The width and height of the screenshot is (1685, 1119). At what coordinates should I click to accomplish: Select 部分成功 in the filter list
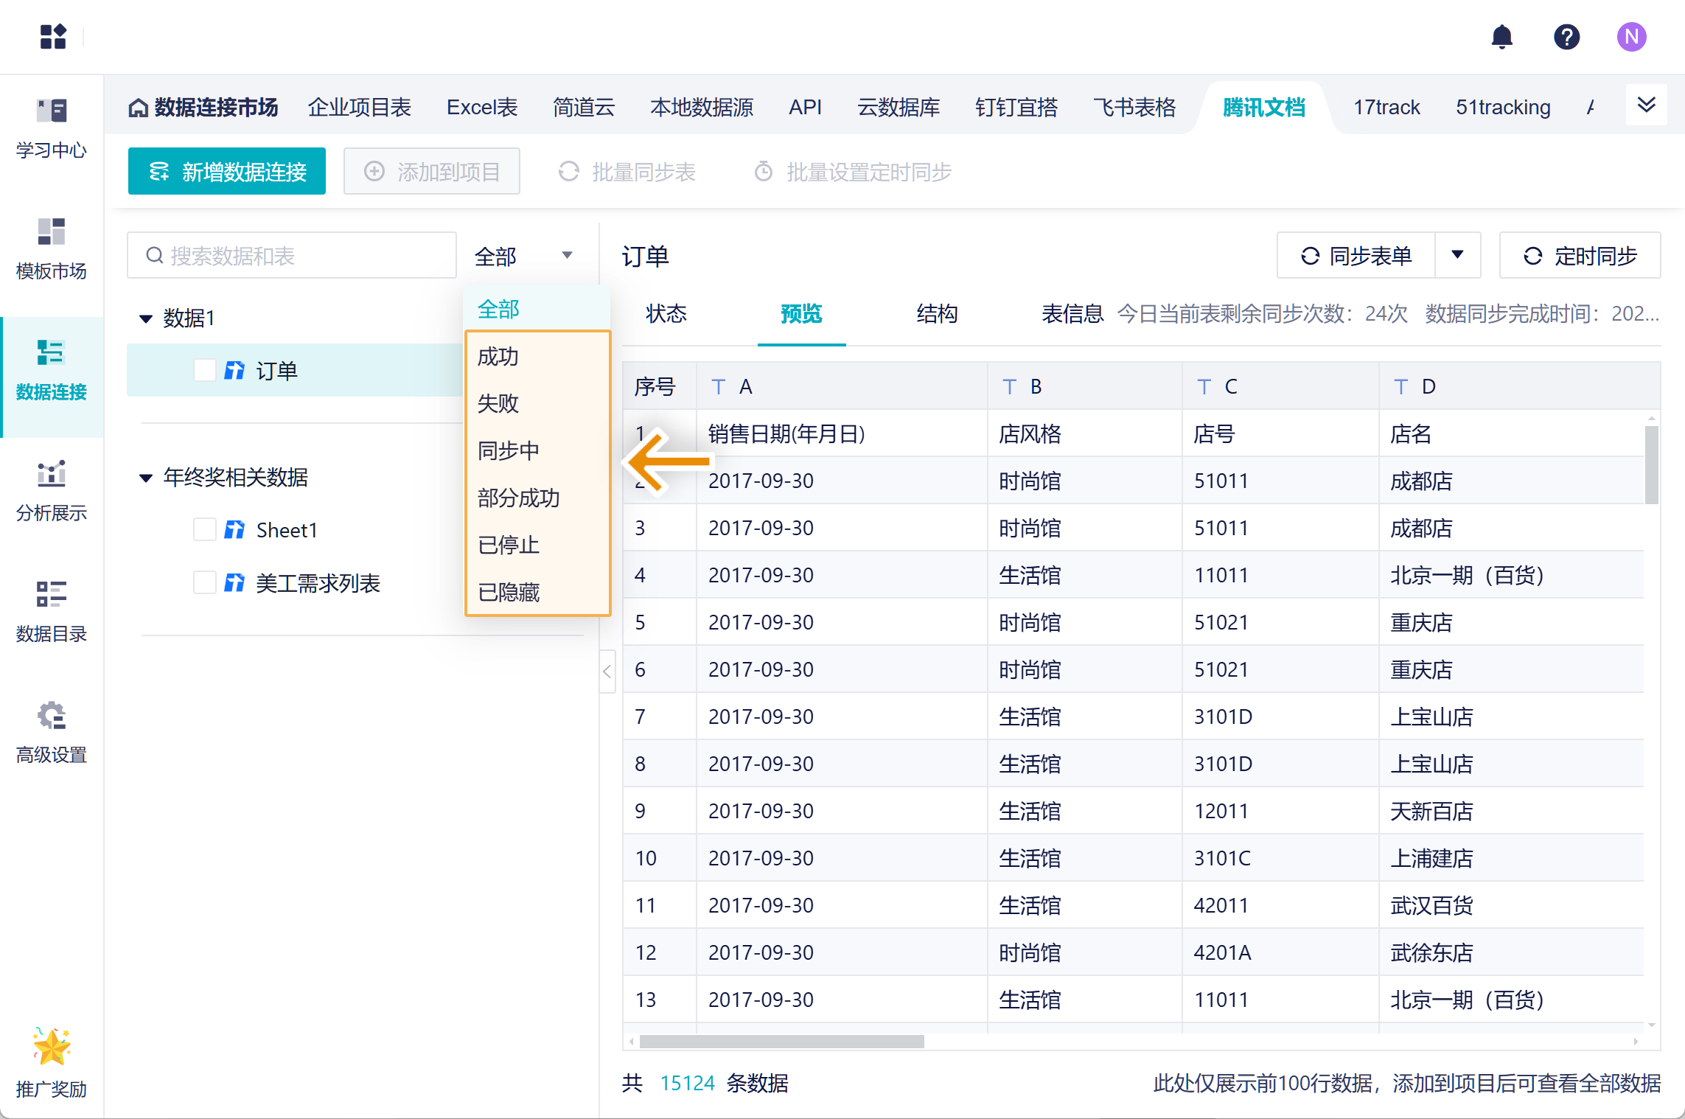tap(519, 498)
